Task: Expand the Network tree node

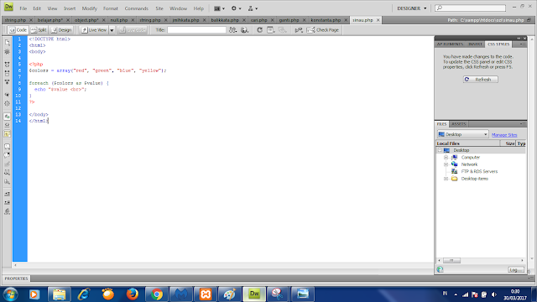Action: pyautogui.click(x=446, y=164)
